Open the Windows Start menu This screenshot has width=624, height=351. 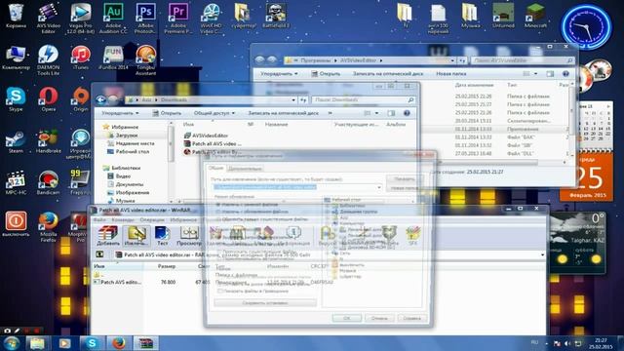click(x=11, y=343)
